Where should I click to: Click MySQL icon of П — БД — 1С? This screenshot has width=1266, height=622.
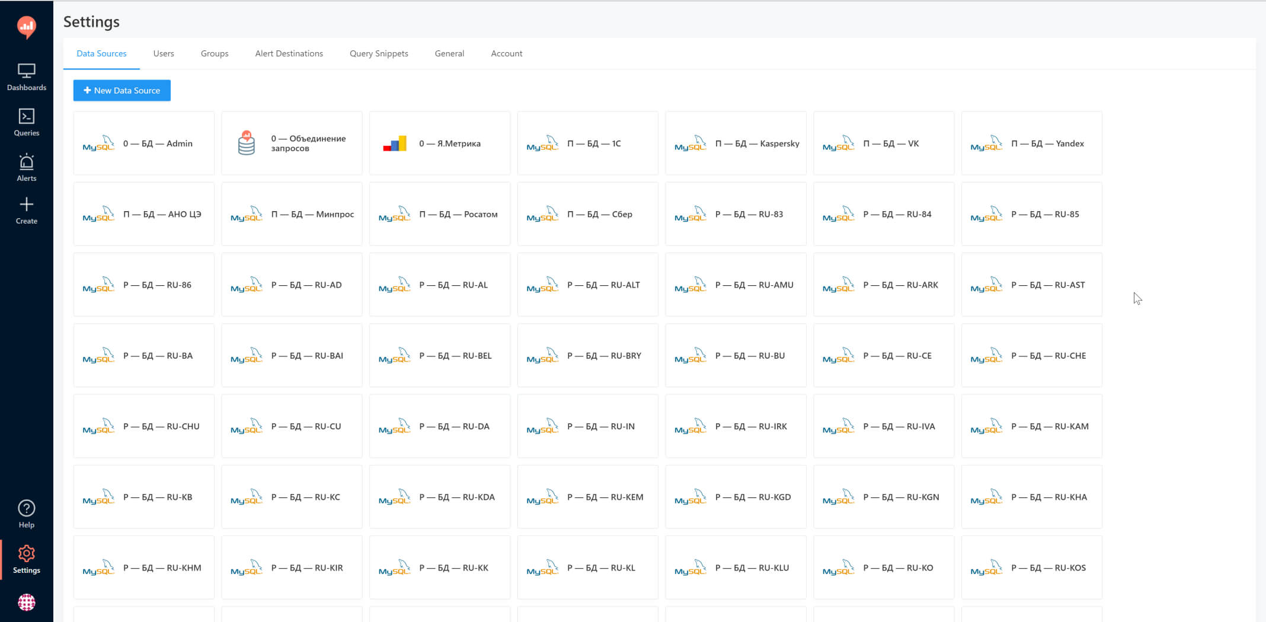(542, 143)
